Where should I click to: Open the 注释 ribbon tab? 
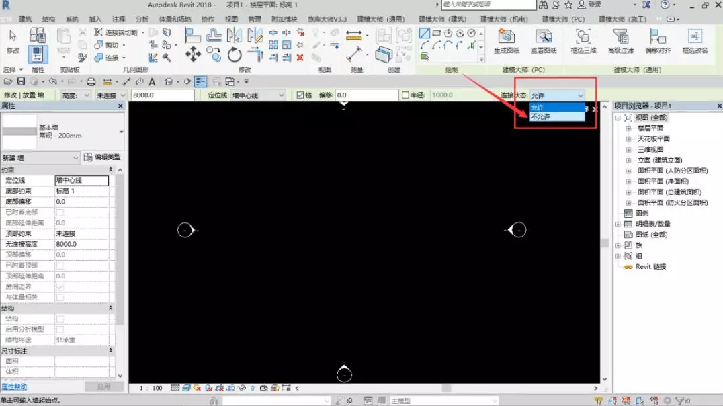(x=118, y=19)
